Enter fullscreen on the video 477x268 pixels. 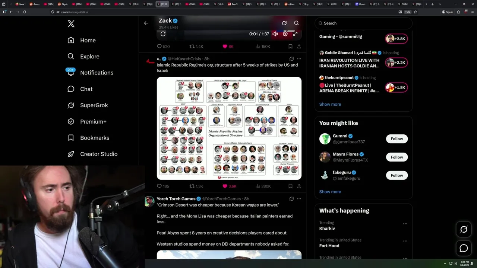295,34
